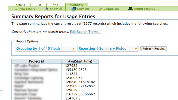Select the value 126840.31818182
This screenshot has height=100, width=178.
click(80, 82)
